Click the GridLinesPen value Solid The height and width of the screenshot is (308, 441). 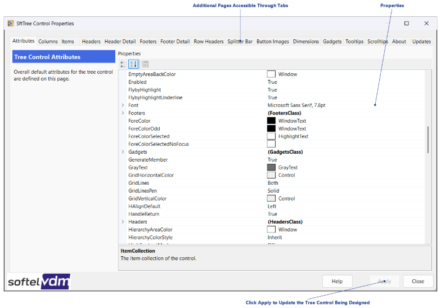click(273, 190)
